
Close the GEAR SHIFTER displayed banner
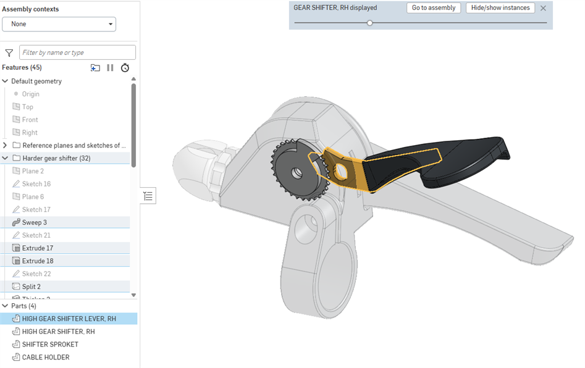pyautogui.click(x=543, y=8)
